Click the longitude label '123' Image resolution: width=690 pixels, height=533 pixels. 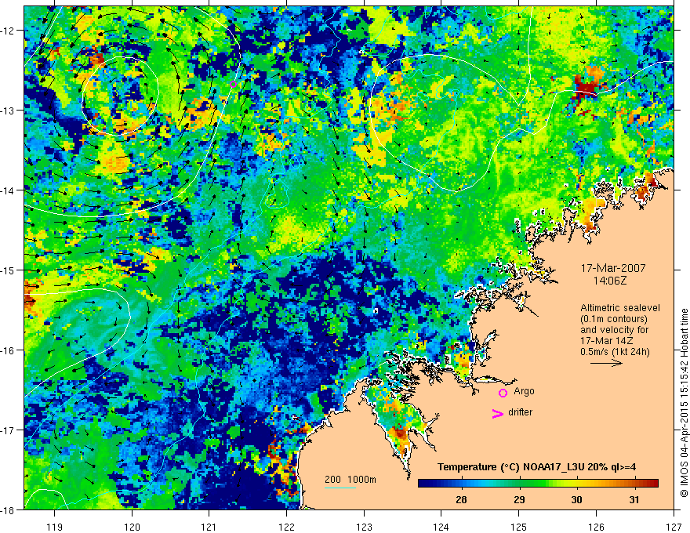click(364, 527)
